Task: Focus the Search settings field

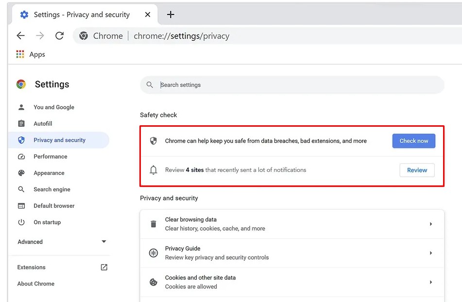Action: click(x=292, y=85)
